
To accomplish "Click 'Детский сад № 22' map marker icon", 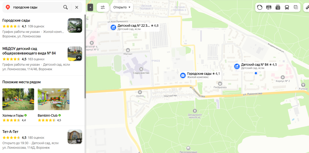I will click(113, 27).
